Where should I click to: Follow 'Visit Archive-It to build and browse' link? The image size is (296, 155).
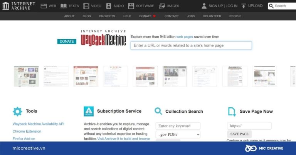tap(124, 138)
